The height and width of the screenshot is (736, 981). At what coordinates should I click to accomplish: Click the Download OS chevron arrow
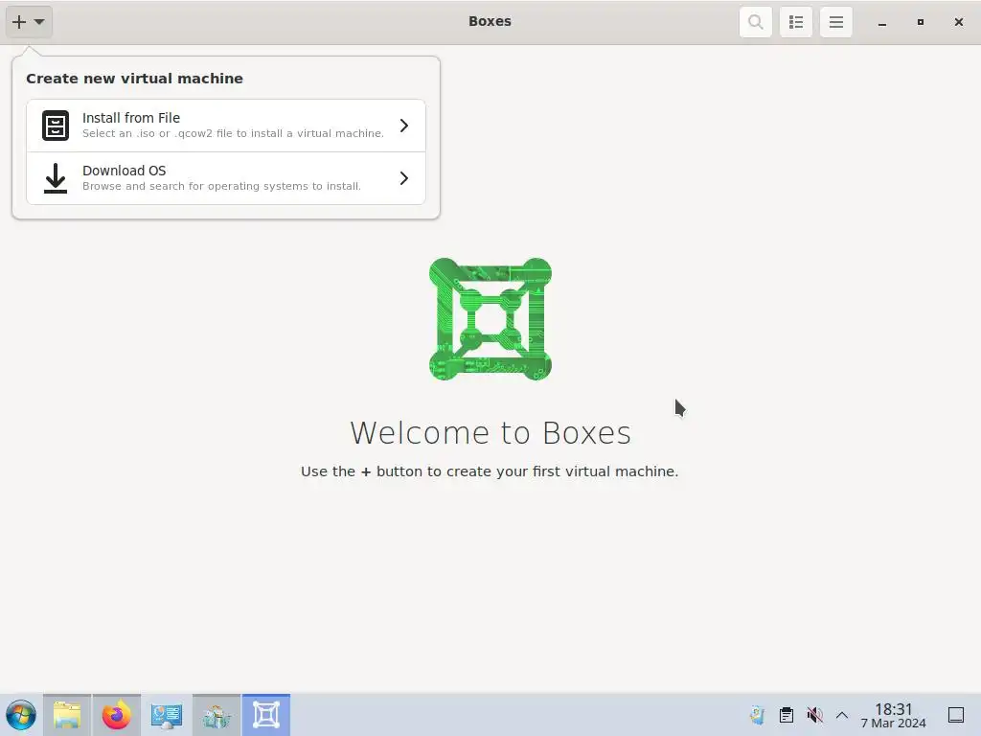(x=404, y=178)
